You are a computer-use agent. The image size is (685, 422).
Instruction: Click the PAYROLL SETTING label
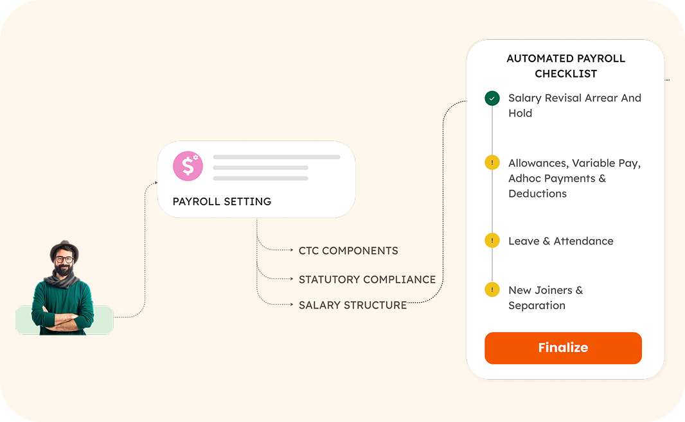click(x=222, y=201)
